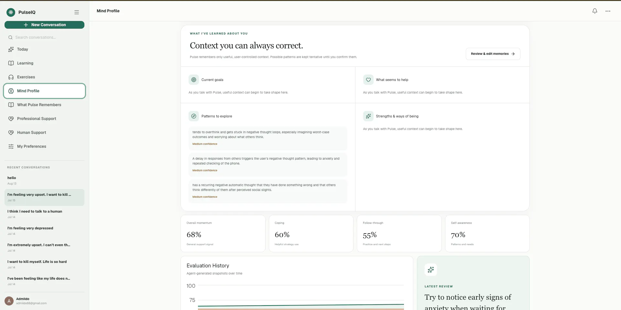Open Human Support
This screenshot has height=310, width=621.
(44, 133)
